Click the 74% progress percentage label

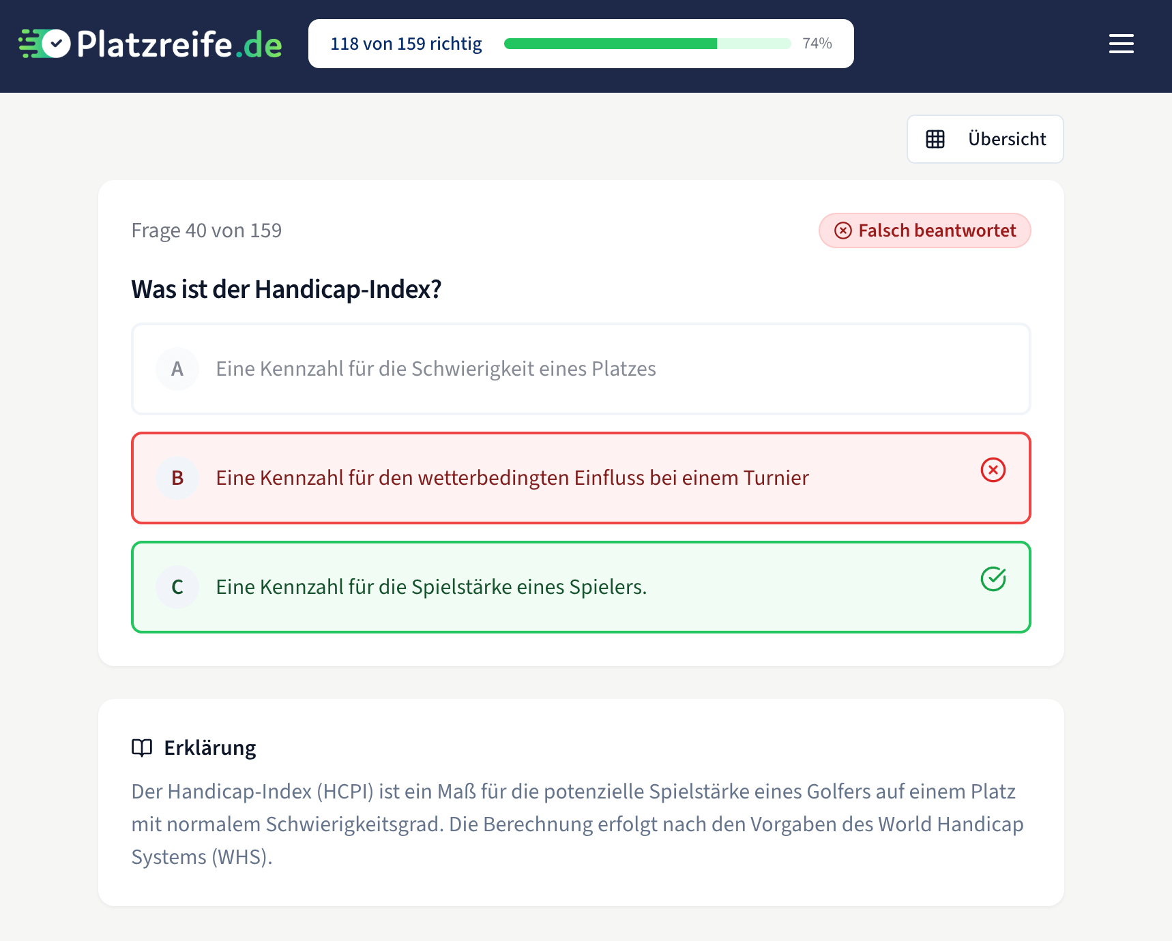[817, 44]
